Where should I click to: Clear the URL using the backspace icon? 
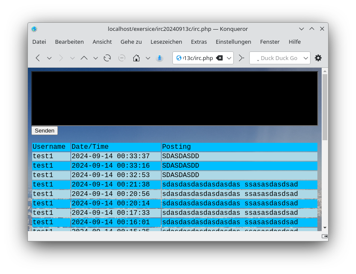click(219, 58)
